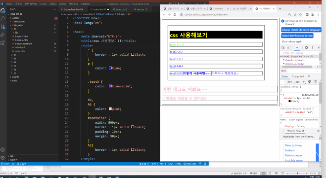Expand the .vscode folder
Viewport: 326px width, 178px height.
click(x=10, y=18)
